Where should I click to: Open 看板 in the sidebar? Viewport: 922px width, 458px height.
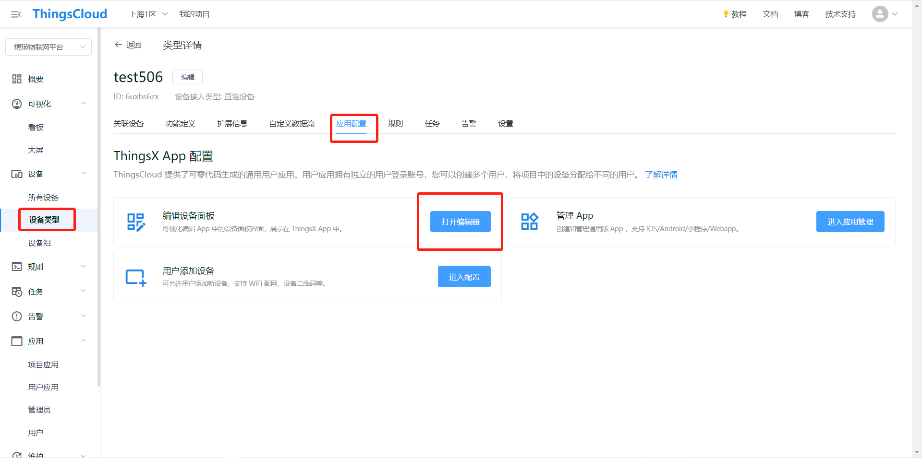coord(36,128)
